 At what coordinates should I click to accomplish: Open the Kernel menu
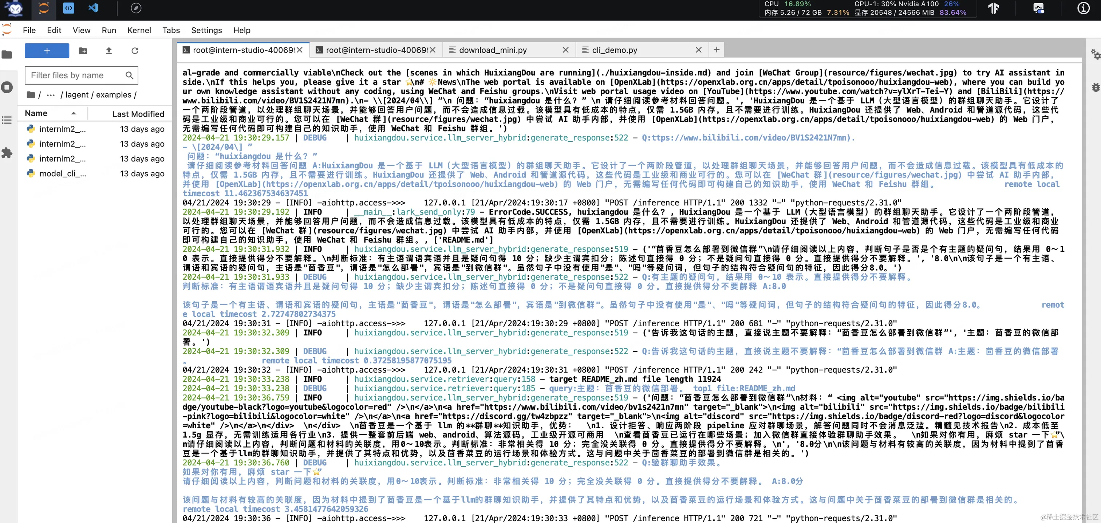(x=139, y=30)
